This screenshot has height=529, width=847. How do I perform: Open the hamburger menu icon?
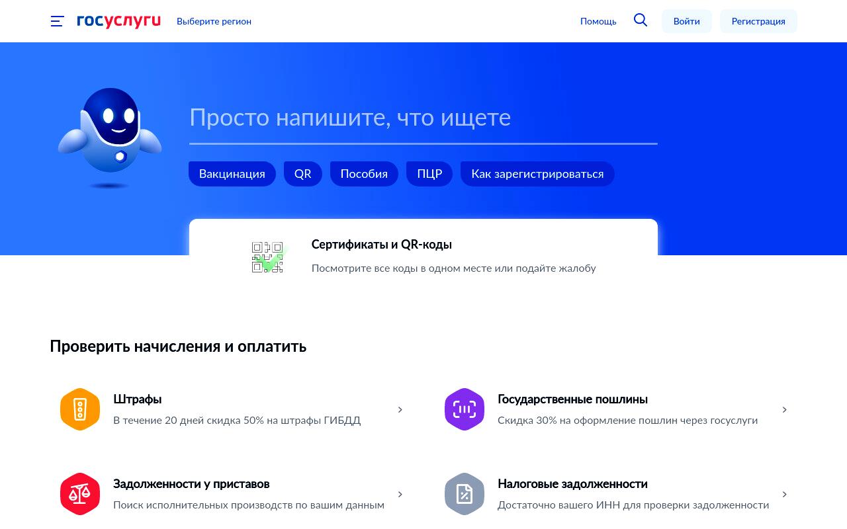point(58,21)
